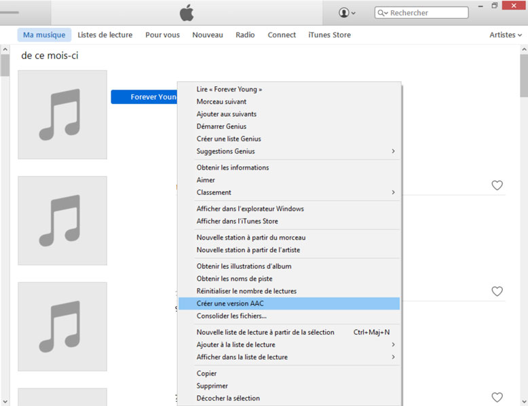Select Obtenir les illustrations d'album
The image size is (528, 406).
pos(289,266)
